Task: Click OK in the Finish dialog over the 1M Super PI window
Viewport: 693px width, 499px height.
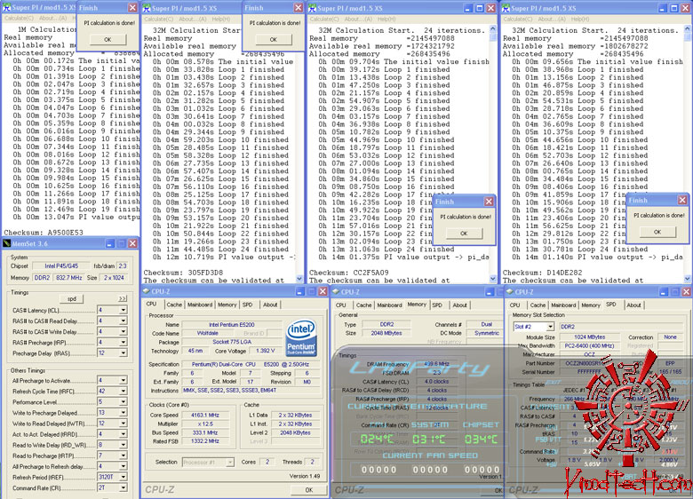Action: coord(108,39)
